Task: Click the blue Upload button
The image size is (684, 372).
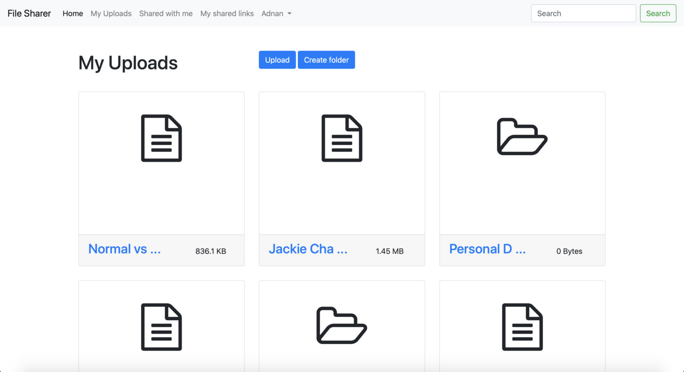Action: click(277, 60)
